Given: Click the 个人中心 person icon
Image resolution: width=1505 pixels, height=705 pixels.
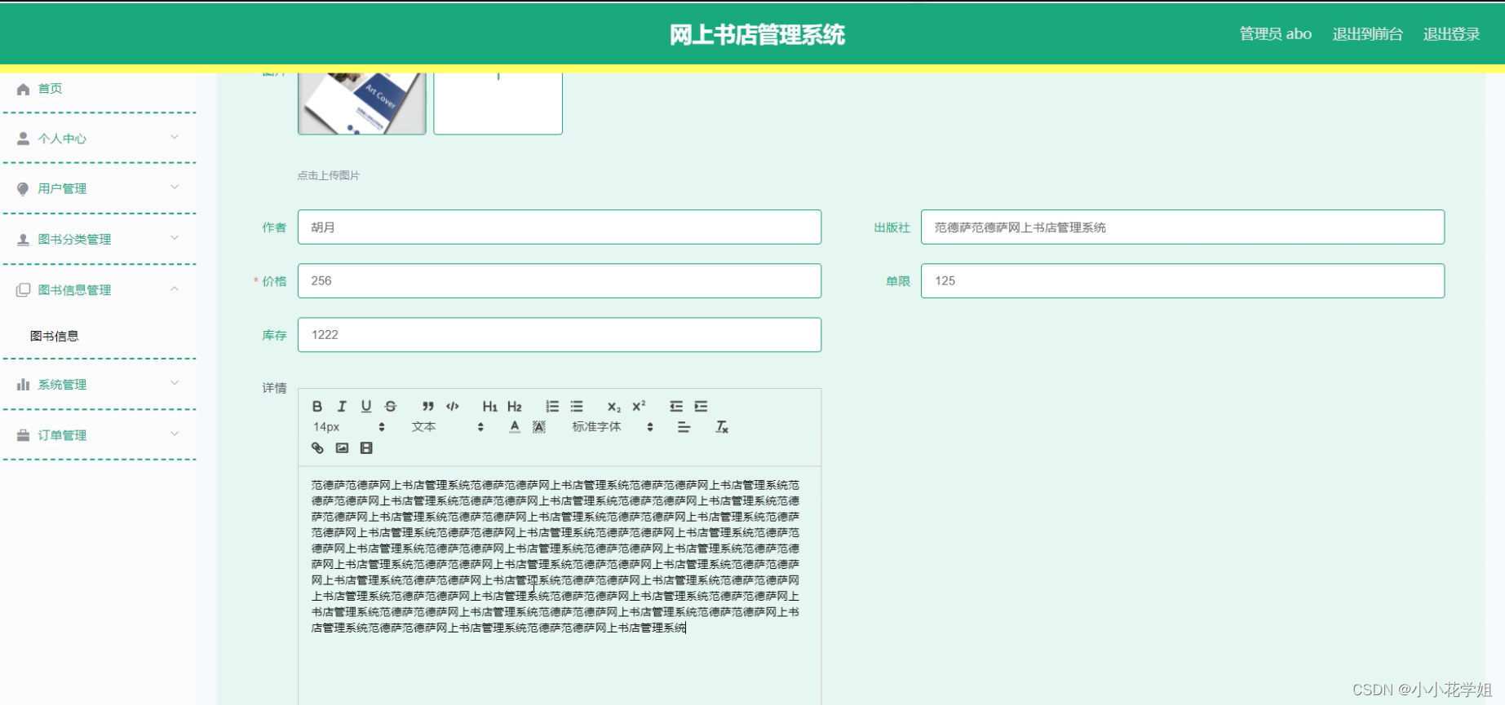Looking at the screenshot, I should pos(23,139).
